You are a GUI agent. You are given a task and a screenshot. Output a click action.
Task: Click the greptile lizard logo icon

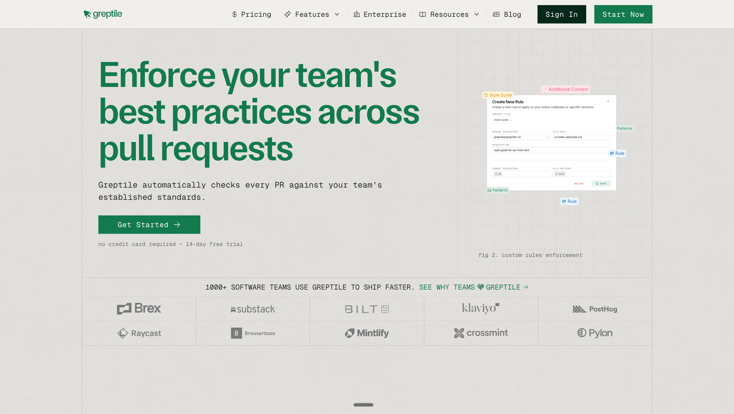(87, 14)
